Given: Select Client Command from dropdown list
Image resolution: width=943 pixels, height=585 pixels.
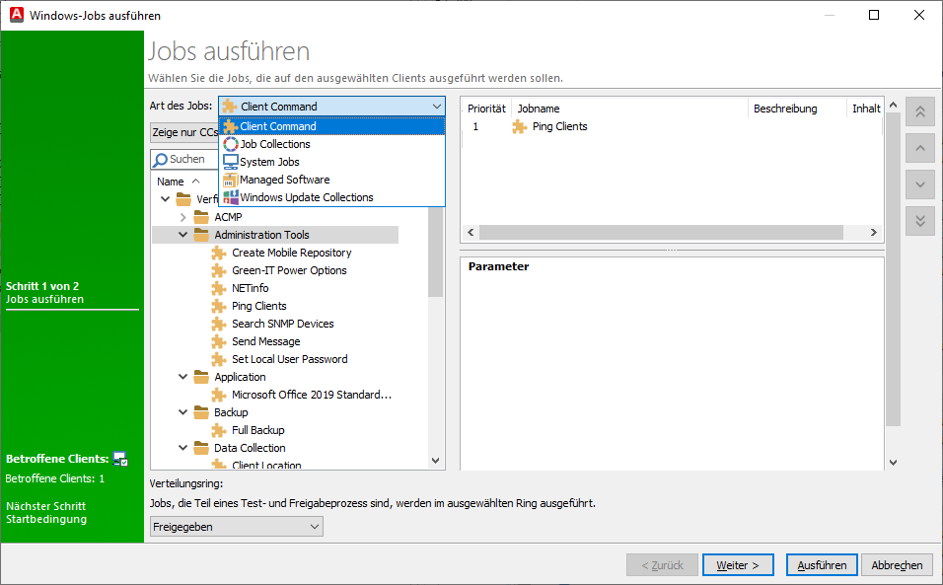Looking at the screenshot, I should [x=278, y=126].
